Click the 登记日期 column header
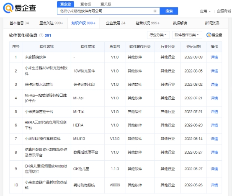This screenshot has width=232, height=196. [193, 47]
